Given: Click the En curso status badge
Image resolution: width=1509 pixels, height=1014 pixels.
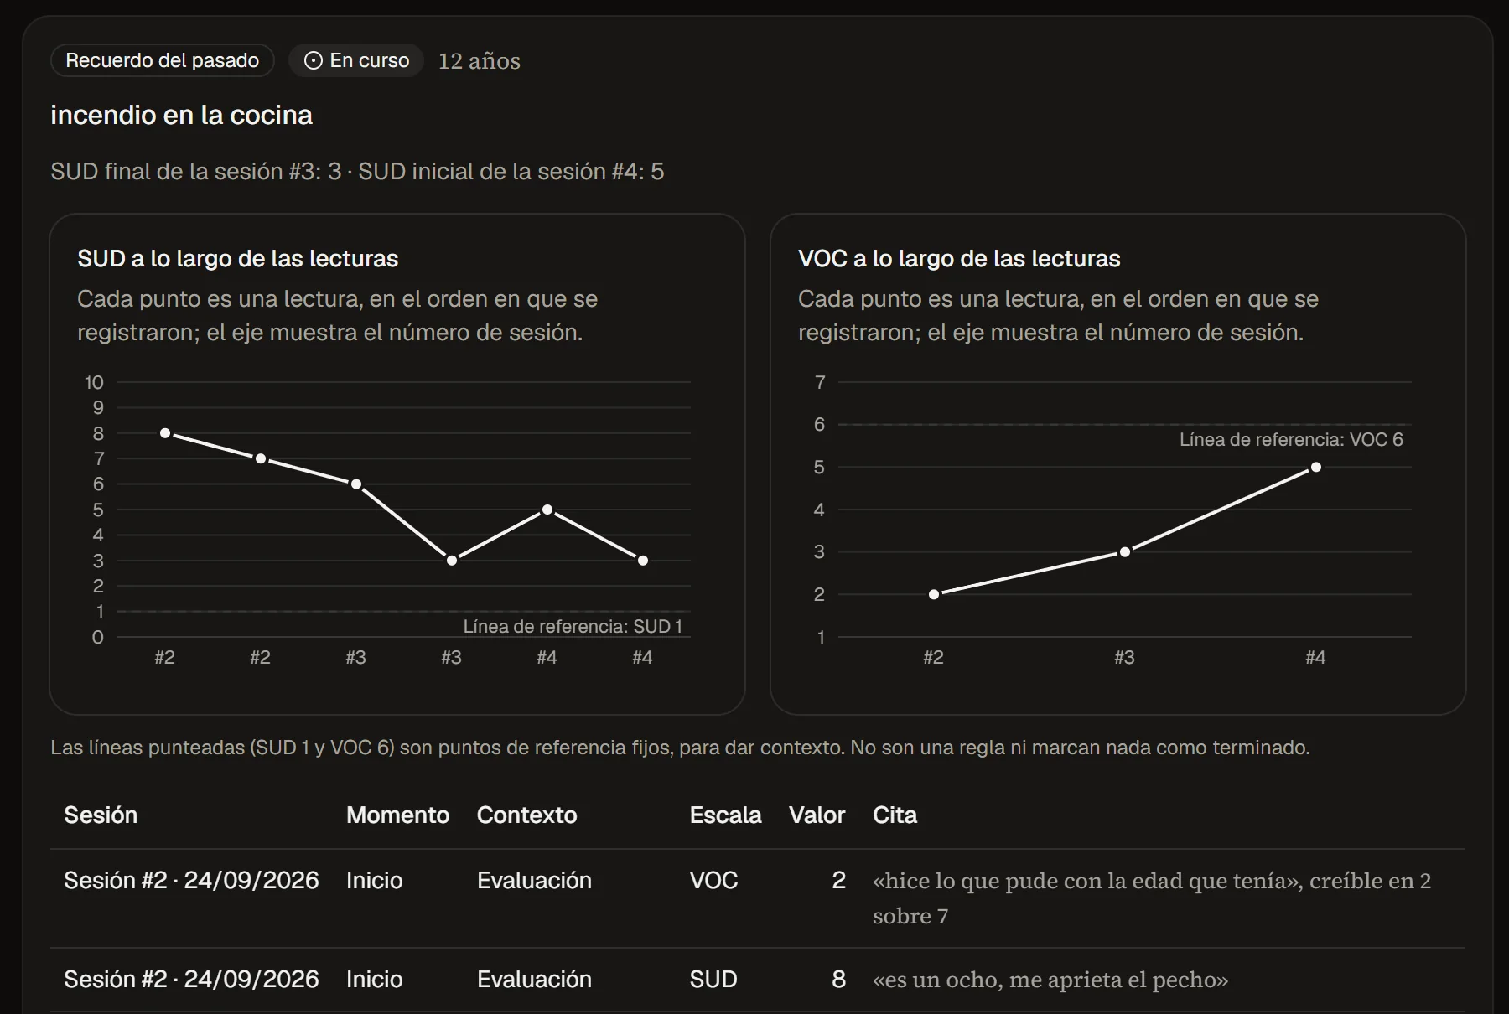Looking at the screenshot, I should tap(356, 60).
